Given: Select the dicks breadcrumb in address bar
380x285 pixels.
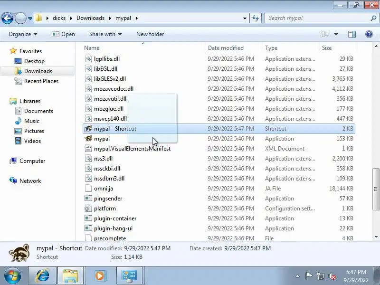Looking at the screenshot, I should click(59, 18).
